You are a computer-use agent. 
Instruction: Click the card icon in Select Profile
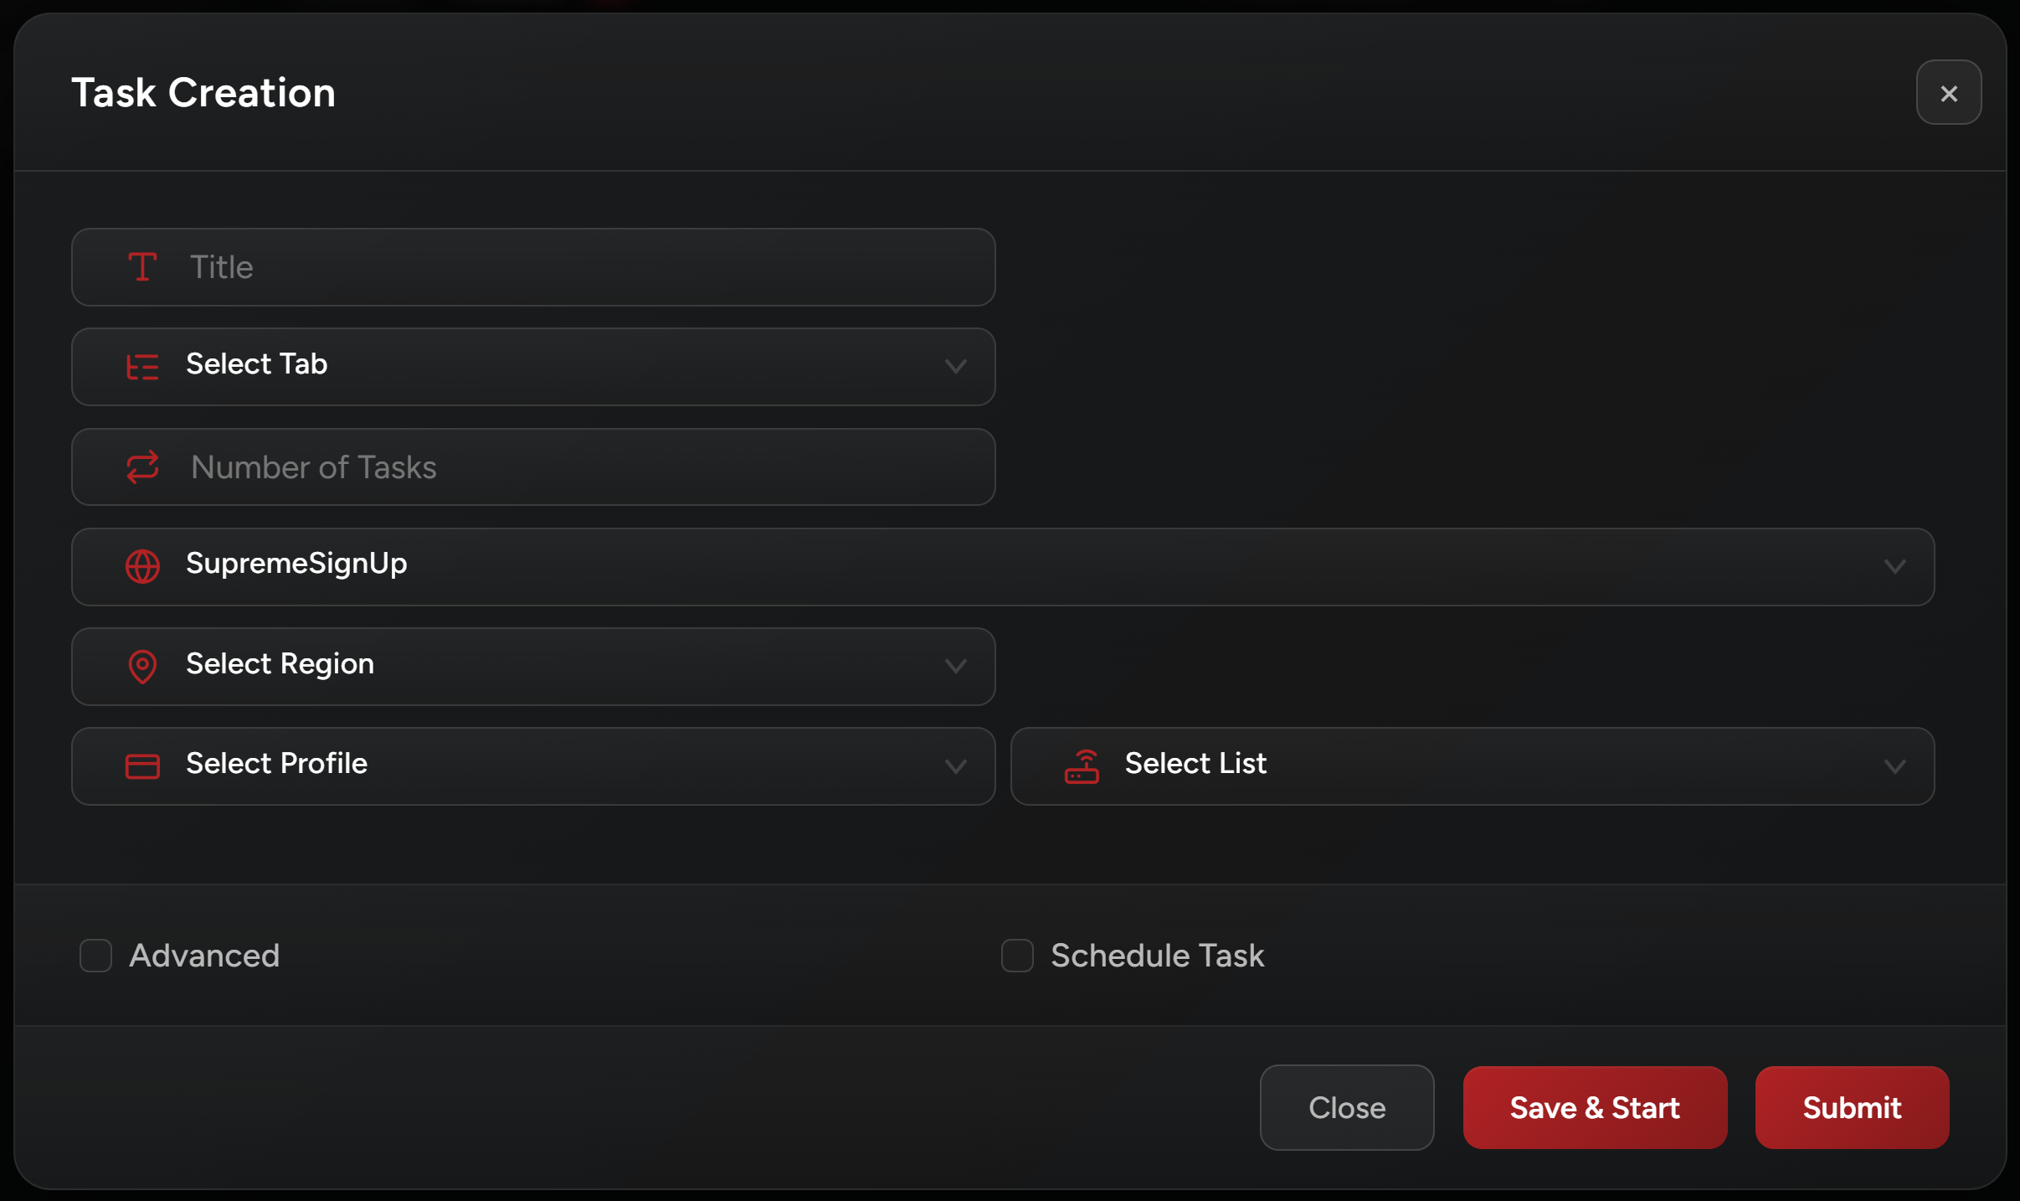click(x=142, y=766)
